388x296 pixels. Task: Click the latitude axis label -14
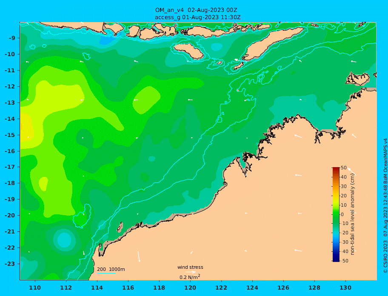(10, 119)
